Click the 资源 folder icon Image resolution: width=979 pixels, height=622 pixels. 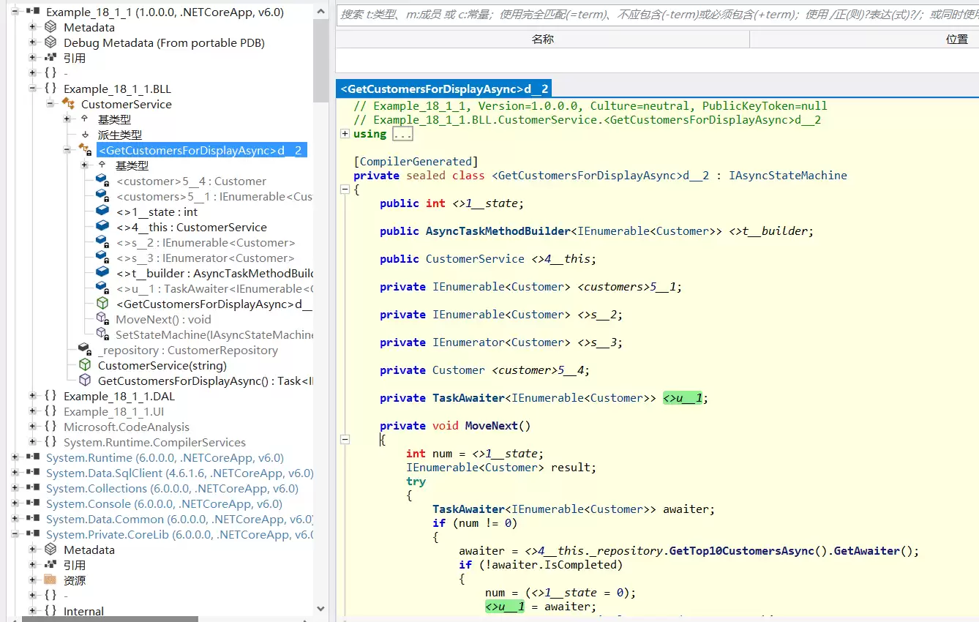(x=50, y=580)
